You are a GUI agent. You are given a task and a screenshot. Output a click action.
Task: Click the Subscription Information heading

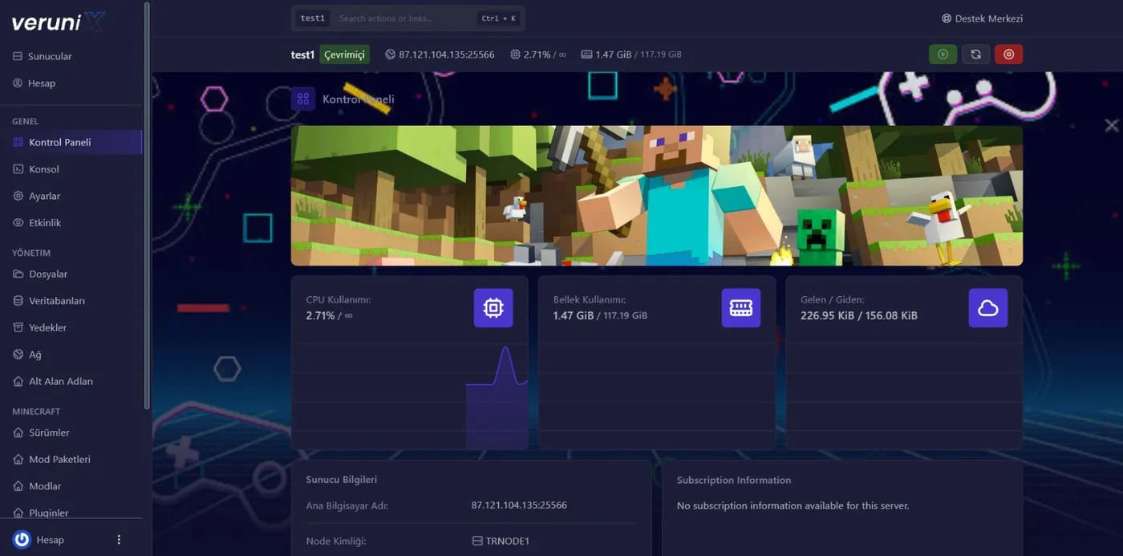[x=734, y=481]
